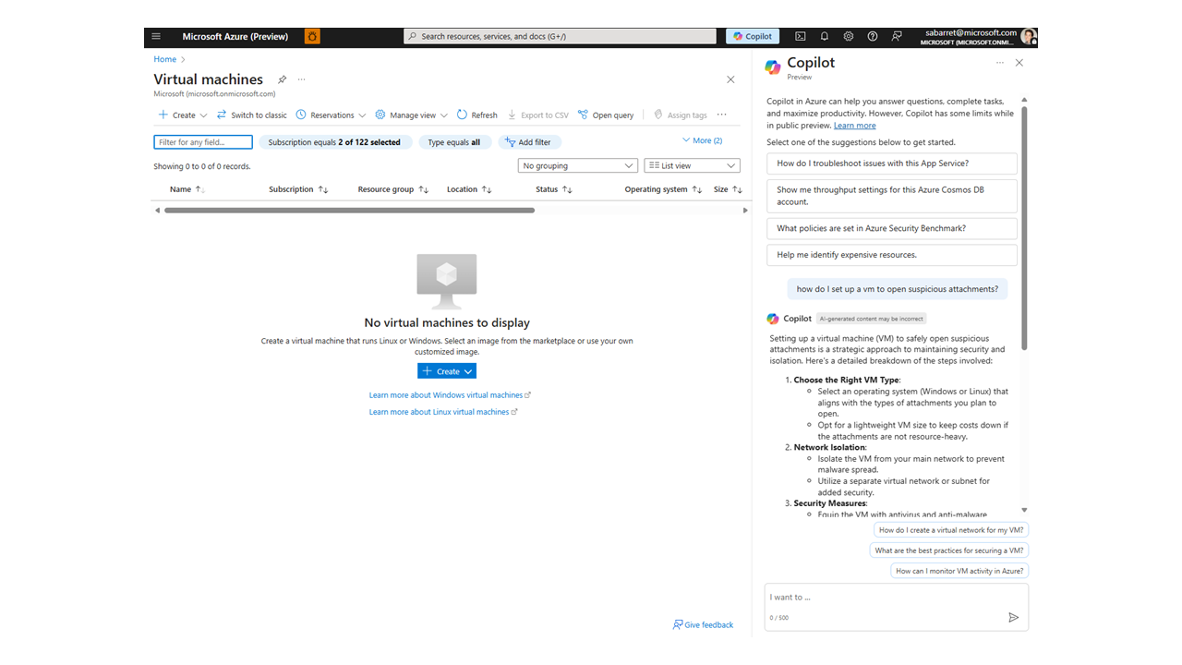Click the Copilot button in top bar
1182x665 pixels.
pyautogui.click(x=753, y=36)
